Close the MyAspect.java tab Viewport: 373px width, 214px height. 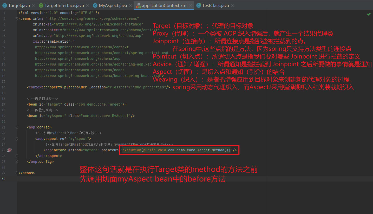130,5
